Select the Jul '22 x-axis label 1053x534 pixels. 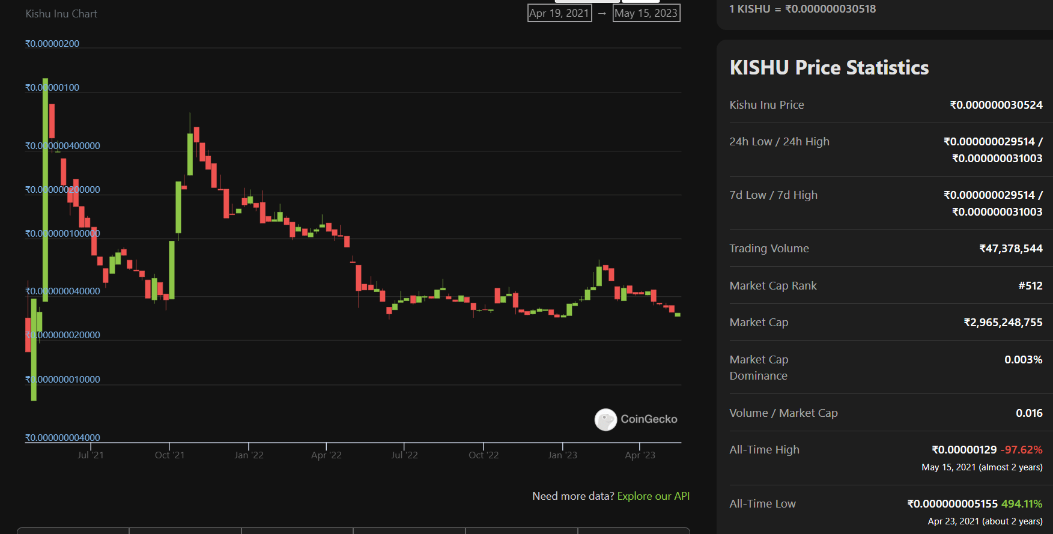pos(404,455)
